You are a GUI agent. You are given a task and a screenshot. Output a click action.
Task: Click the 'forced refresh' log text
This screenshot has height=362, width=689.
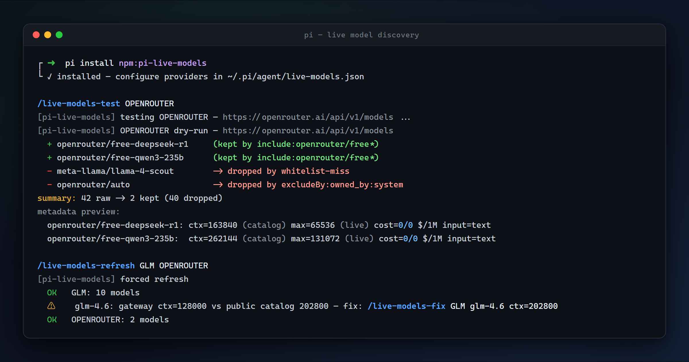[x=154, y=279]
